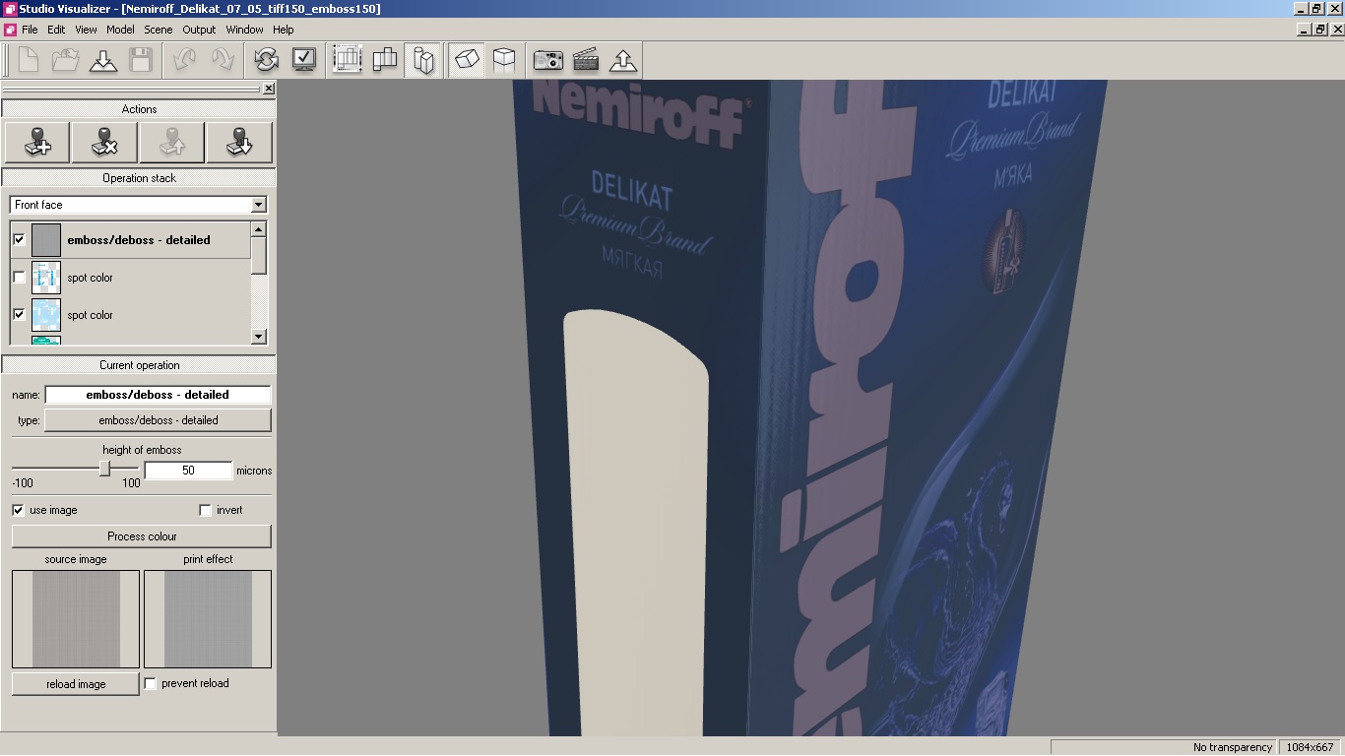
Task: Enable the first spot color operation
Action: [19, 278]
